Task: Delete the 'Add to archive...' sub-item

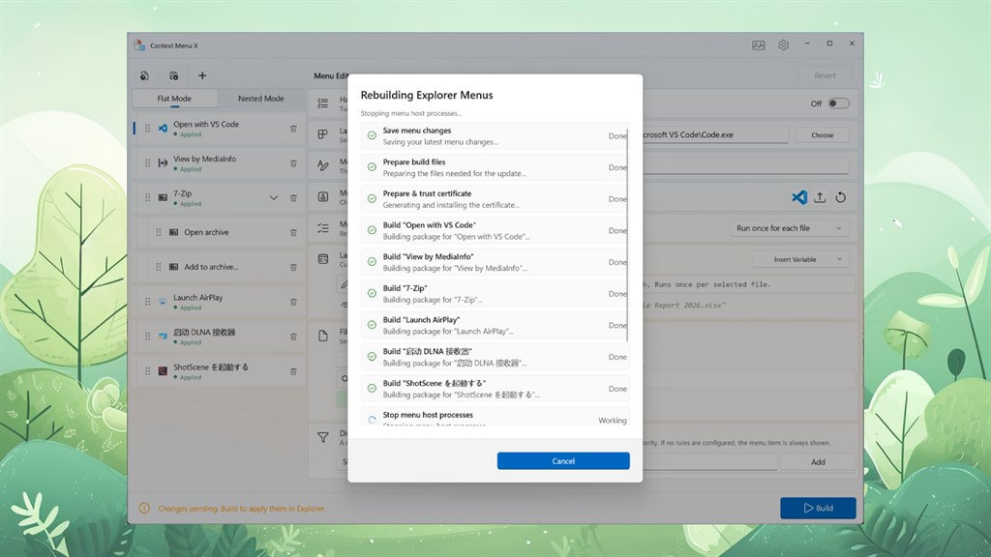Action: pos(293,267)
